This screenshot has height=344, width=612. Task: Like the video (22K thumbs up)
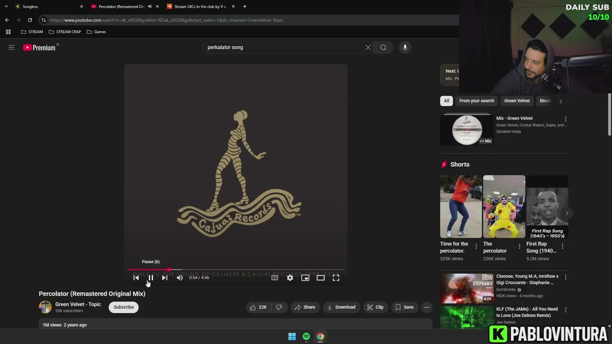(x=259, y=307)
